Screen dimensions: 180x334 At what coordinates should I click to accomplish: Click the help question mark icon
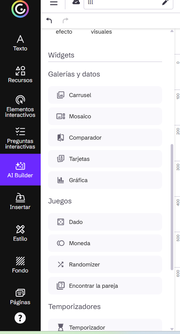[x=20, y=318]
